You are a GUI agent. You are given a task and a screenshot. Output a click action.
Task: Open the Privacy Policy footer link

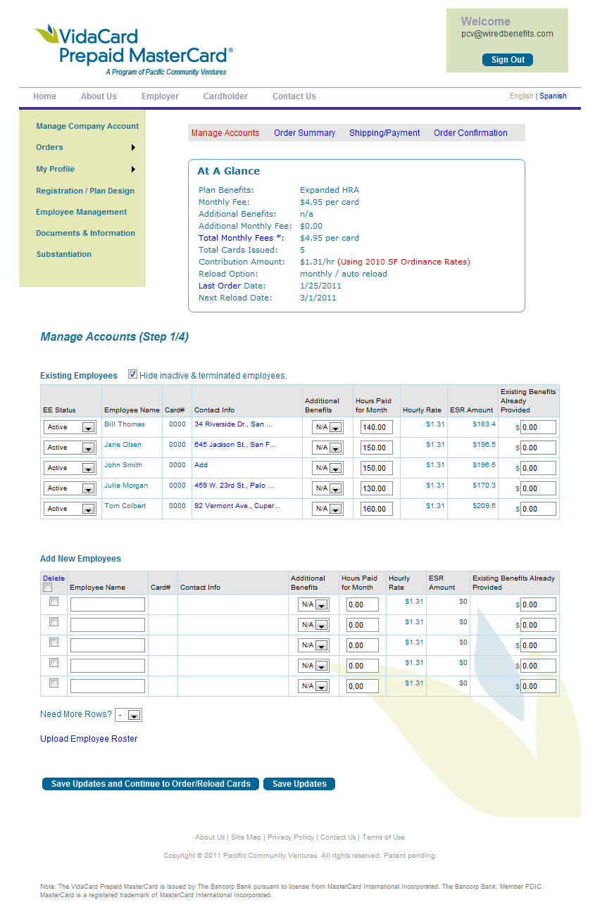(291, 837)
